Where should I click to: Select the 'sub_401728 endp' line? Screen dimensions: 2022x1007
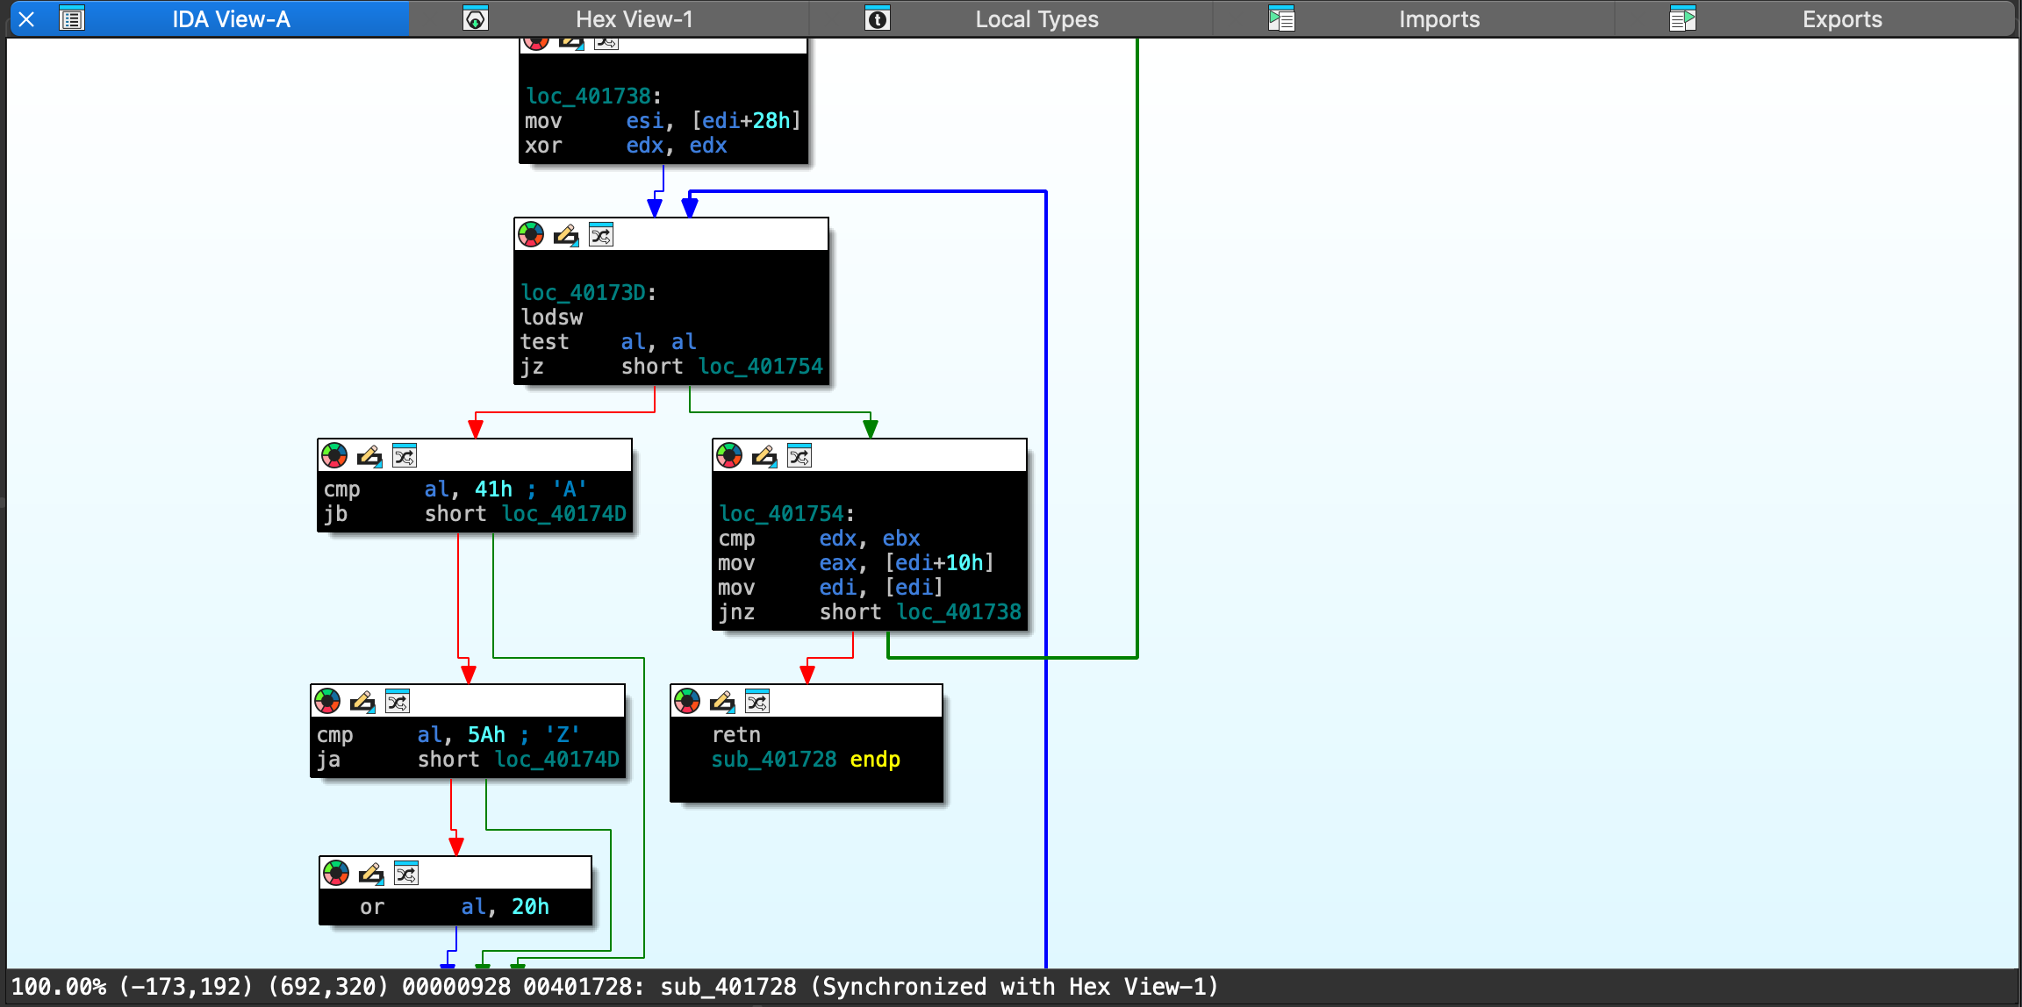coord(806,760)
